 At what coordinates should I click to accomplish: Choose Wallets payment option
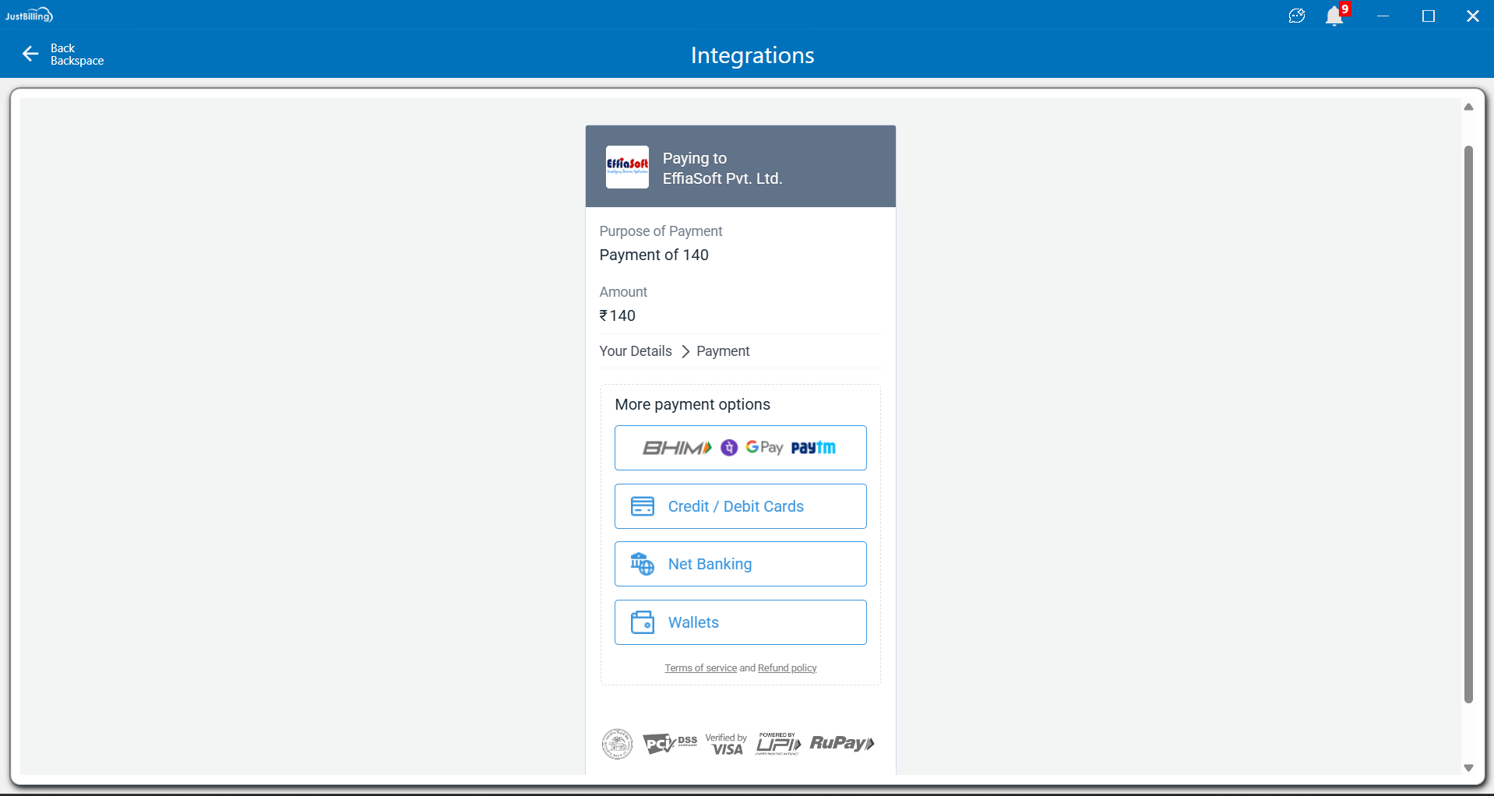click(x=693, y=622)
